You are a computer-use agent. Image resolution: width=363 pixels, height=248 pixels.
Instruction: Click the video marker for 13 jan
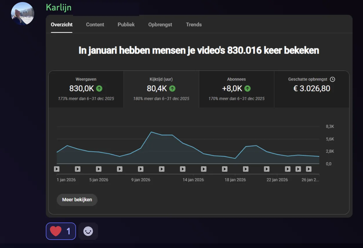[x=183, y=169]
